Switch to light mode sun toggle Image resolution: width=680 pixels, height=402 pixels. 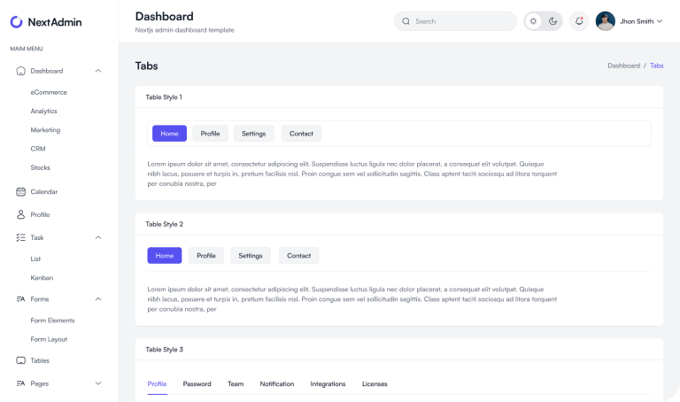tap(534, 21)
